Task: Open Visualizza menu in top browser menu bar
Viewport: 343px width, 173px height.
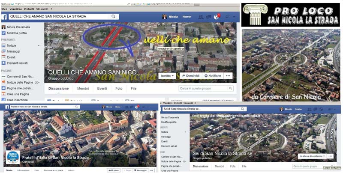Action: 15,9
